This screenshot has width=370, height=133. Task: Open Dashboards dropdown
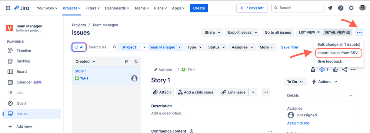(x=117, y=8)
